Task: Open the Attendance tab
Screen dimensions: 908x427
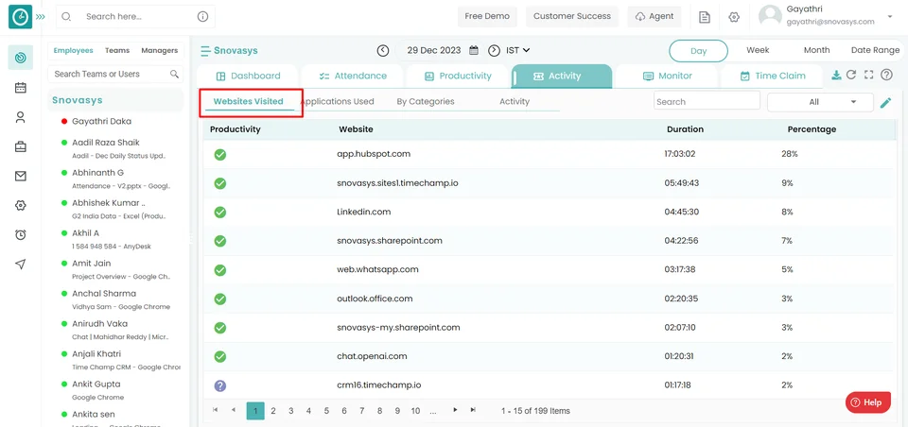Action: pos(353,76)
